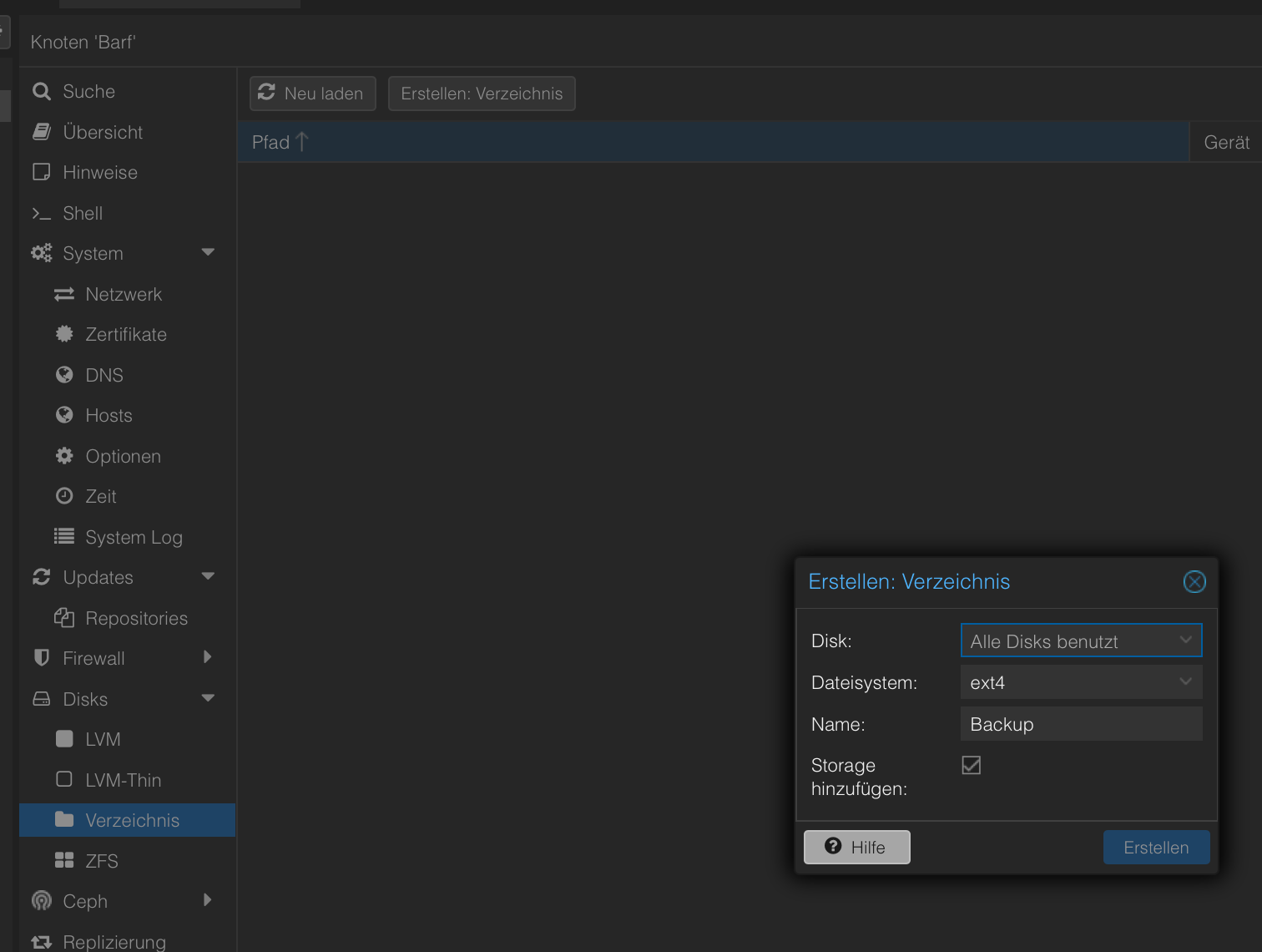
Task: Click the Zeit clock icon
Action: 64,496
